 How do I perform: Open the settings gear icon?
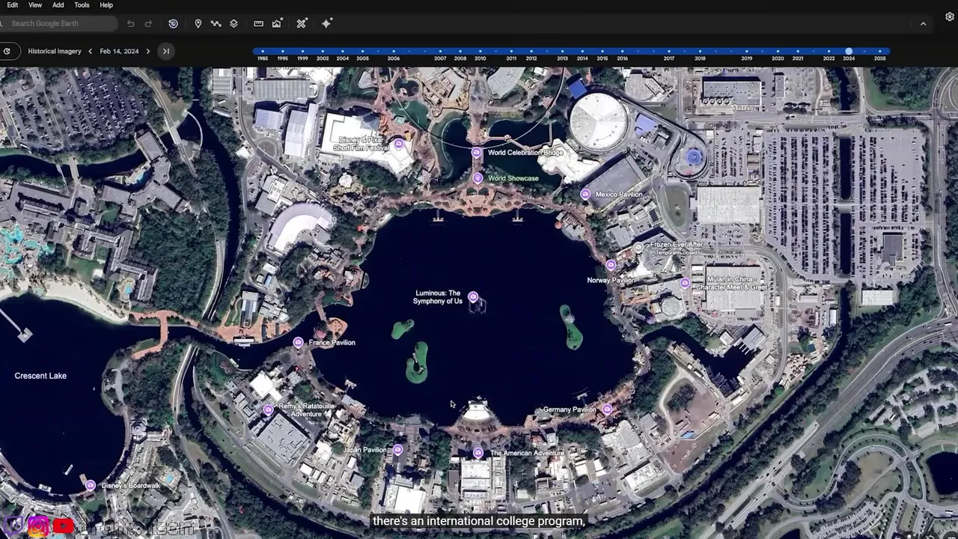click(950, 16)
